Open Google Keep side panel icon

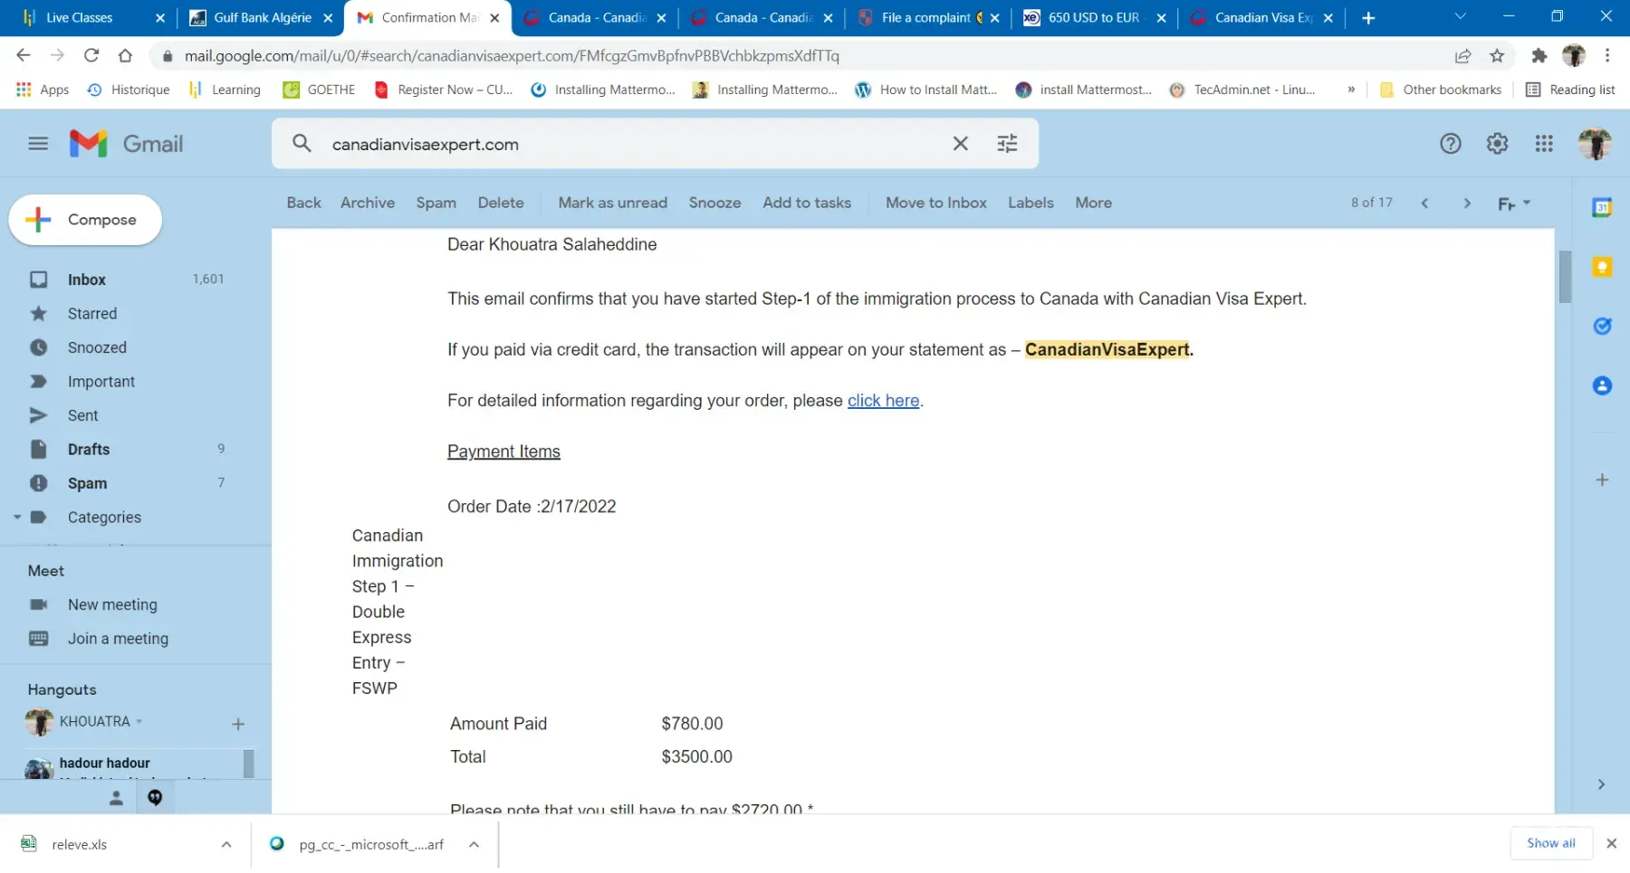point(1601,268)
